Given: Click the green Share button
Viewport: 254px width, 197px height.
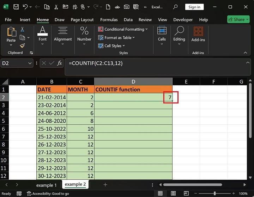Looking at the screenshot, I should coord(238,20).
